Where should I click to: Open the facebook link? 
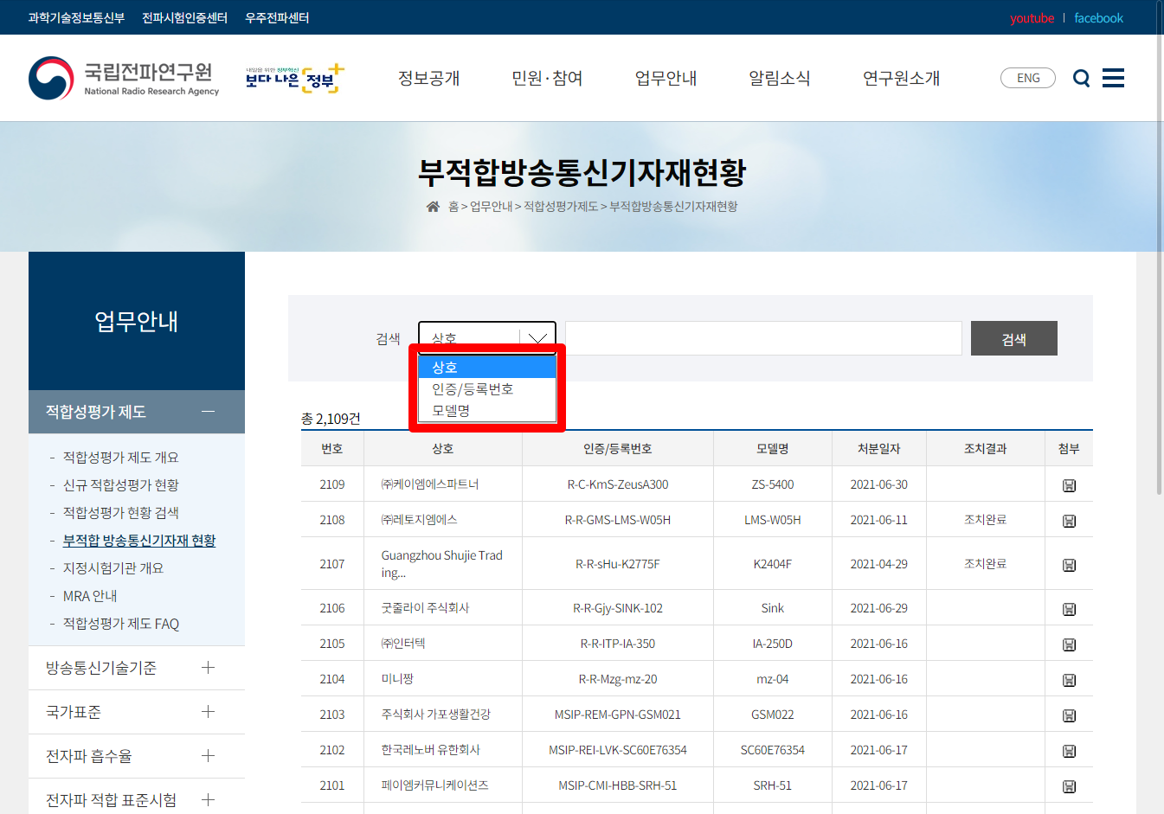[x=1098, y=18]
